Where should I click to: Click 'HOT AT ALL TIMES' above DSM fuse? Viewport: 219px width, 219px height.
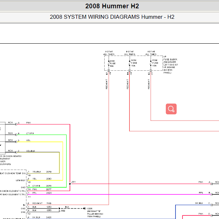(109, 53)
